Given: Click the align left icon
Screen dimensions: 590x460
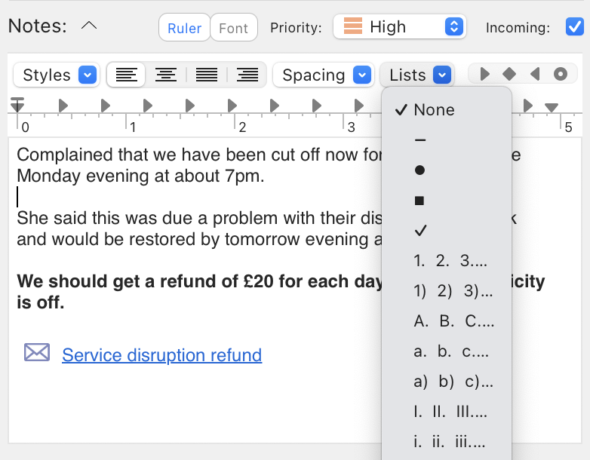Looking at the screenshot, I should point(127,75).
